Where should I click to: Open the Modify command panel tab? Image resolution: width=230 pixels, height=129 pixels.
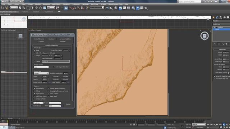pos(217,17)
